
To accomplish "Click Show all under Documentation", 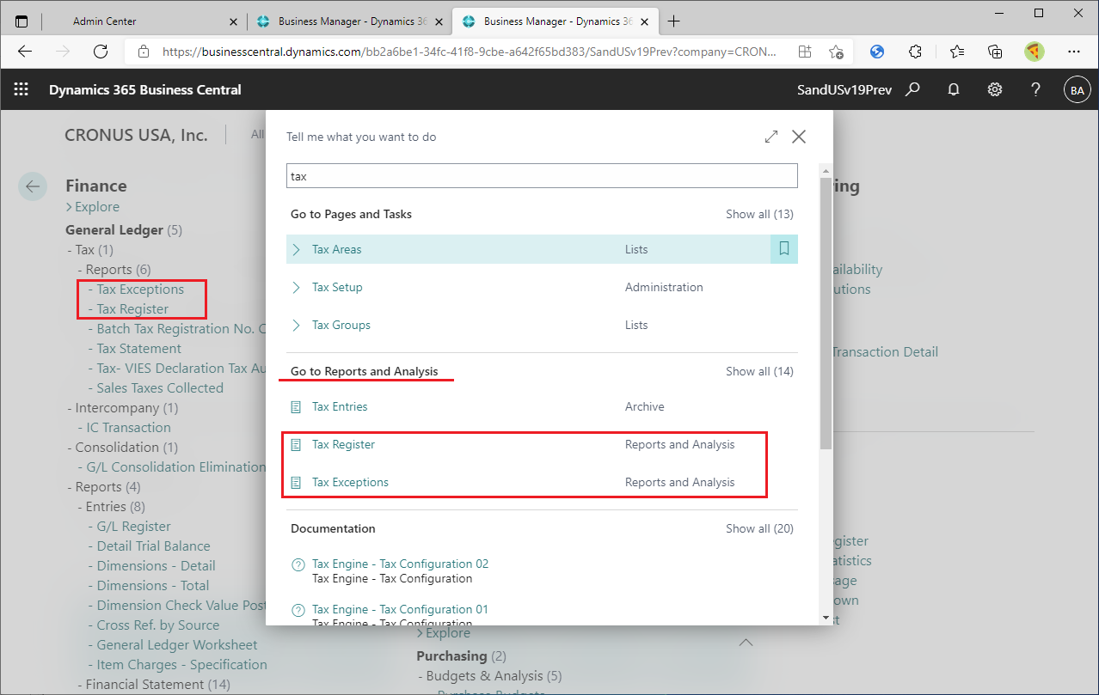I will [x=759, y=528].
